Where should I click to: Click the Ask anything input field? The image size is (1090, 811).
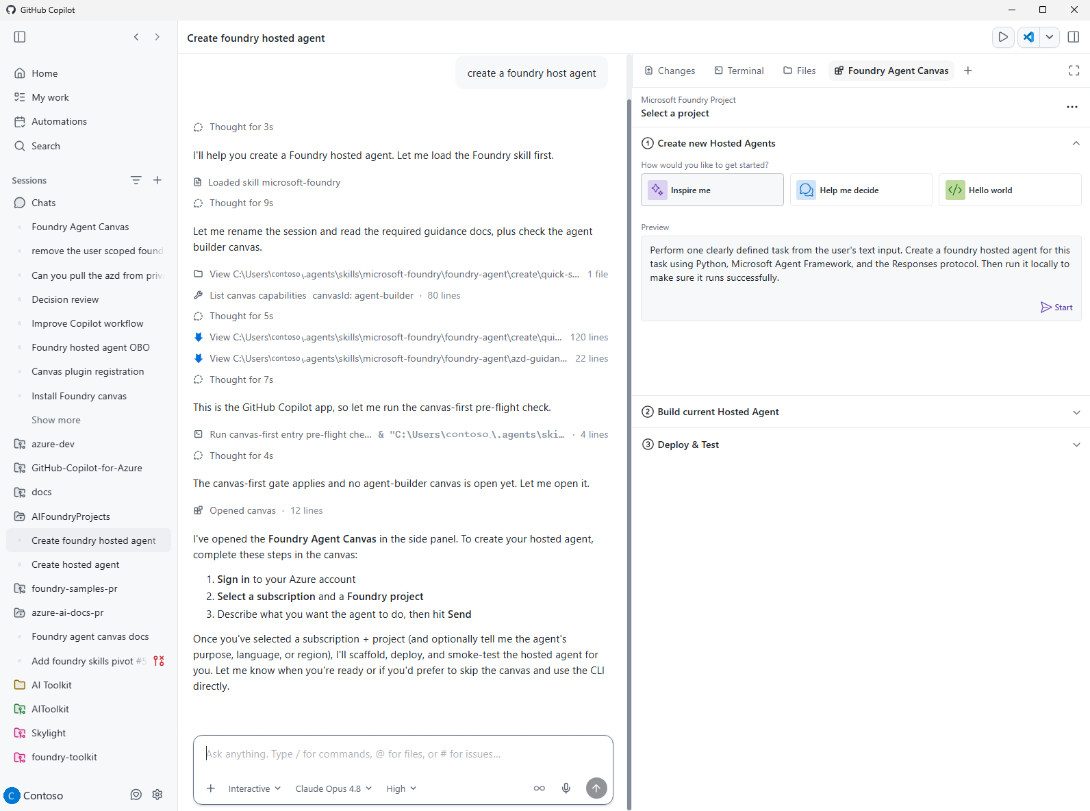pos(403,754)
